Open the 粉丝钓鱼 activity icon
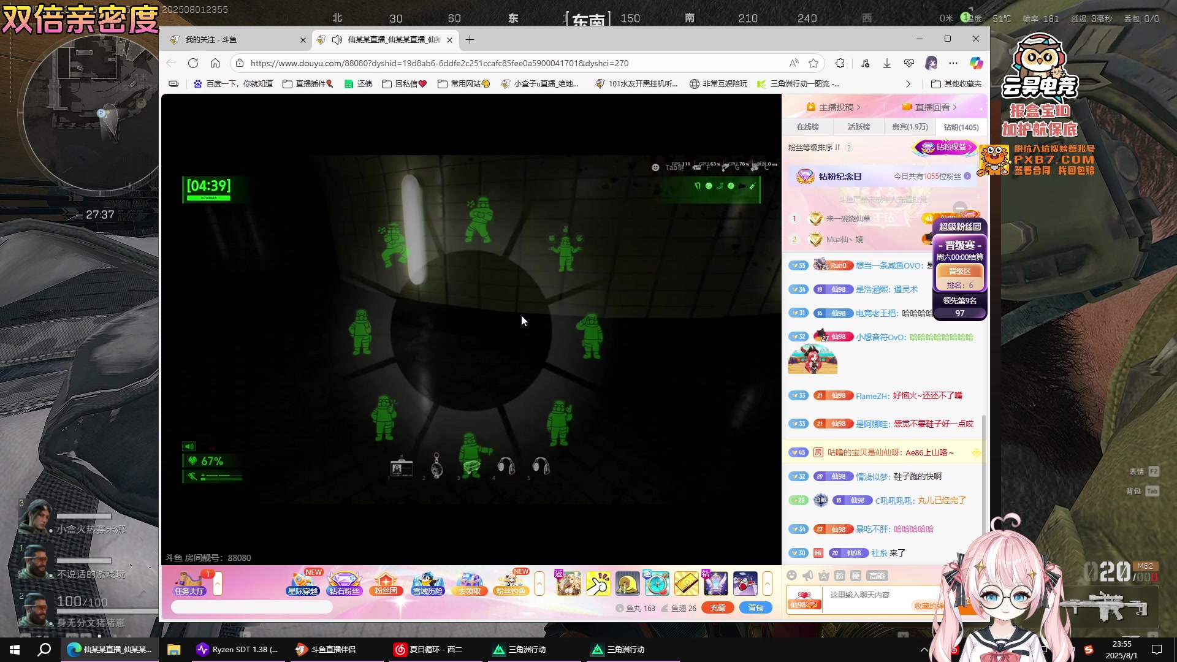The image size is (1177, 662). tap(511, 584)
